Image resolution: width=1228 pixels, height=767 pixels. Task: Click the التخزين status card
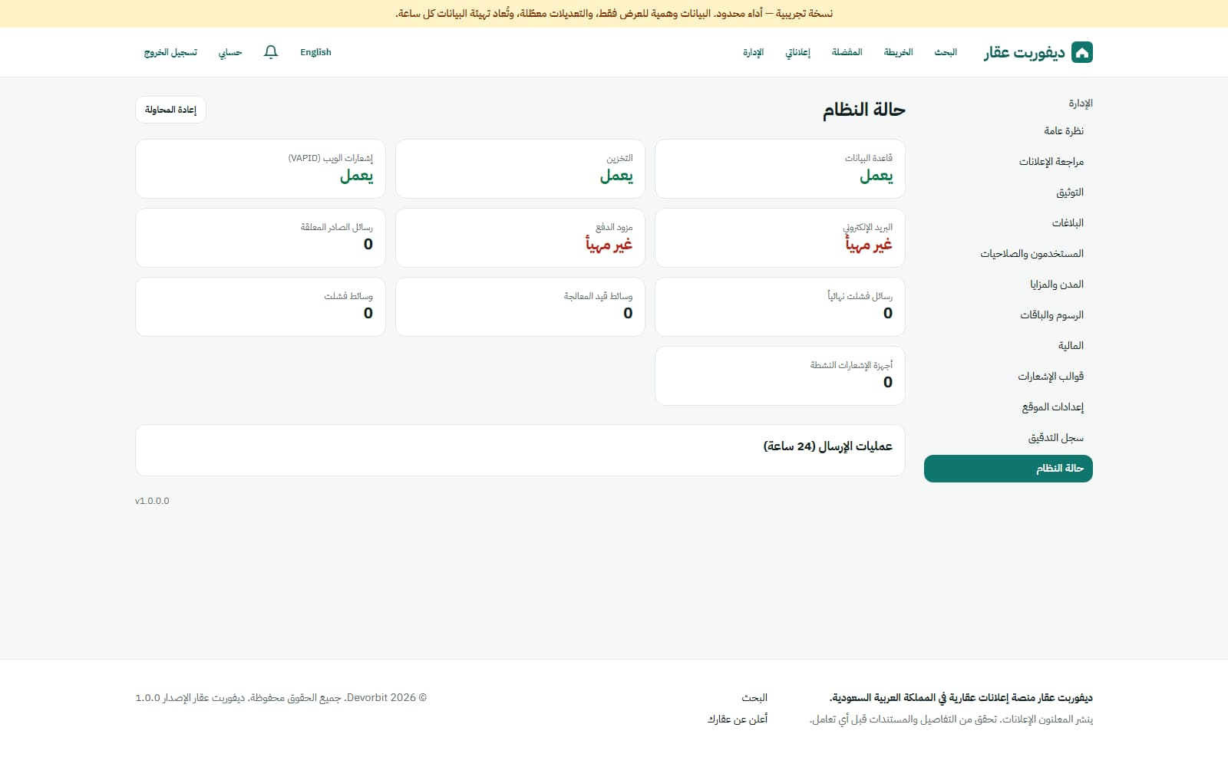[520, 169]
